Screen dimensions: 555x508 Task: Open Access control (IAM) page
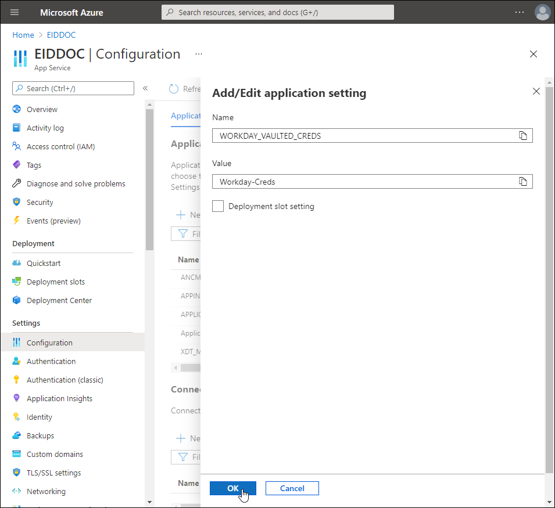point(60,146)
